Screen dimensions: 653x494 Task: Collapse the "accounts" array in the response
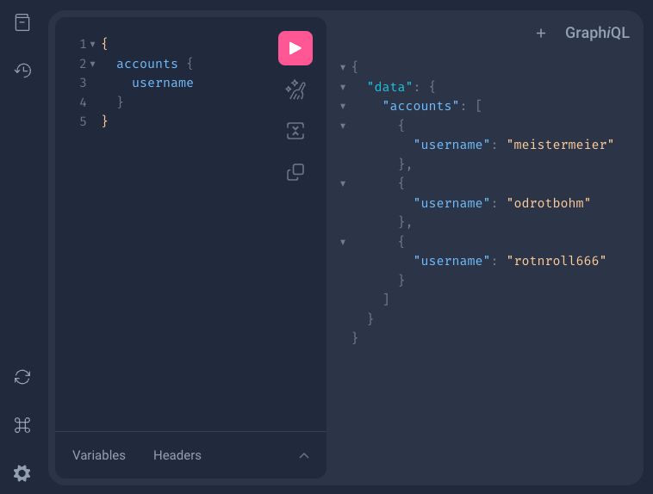(x=343, y=106)
